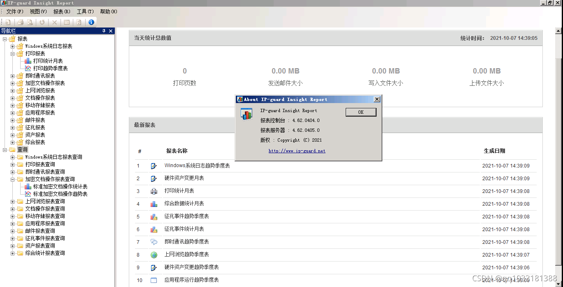This screenshot has height=287, width=563.
Task: Close the About IP-guard Insight Report dialog
Action: click(x=377, y=99)
